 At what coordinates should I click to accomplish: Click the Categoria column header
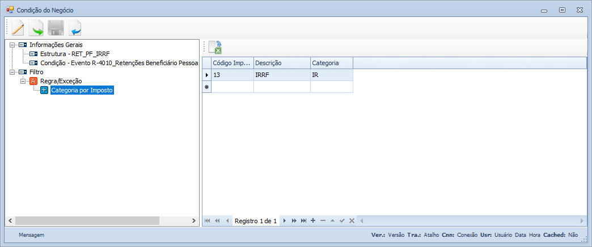331,63
